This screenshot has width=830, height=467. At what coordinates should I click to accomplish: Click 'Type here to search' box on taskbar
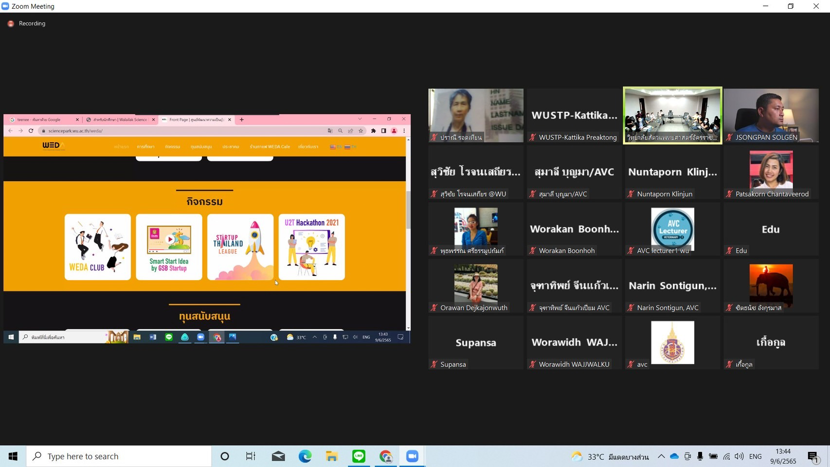pyautogui.click(x=119, y=456)
